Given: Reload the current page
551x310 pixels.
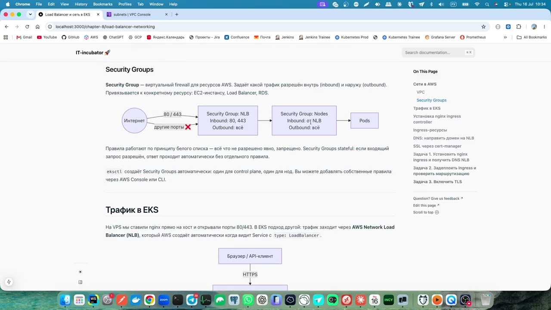Looking at the screenshot, I should point(27,27).
